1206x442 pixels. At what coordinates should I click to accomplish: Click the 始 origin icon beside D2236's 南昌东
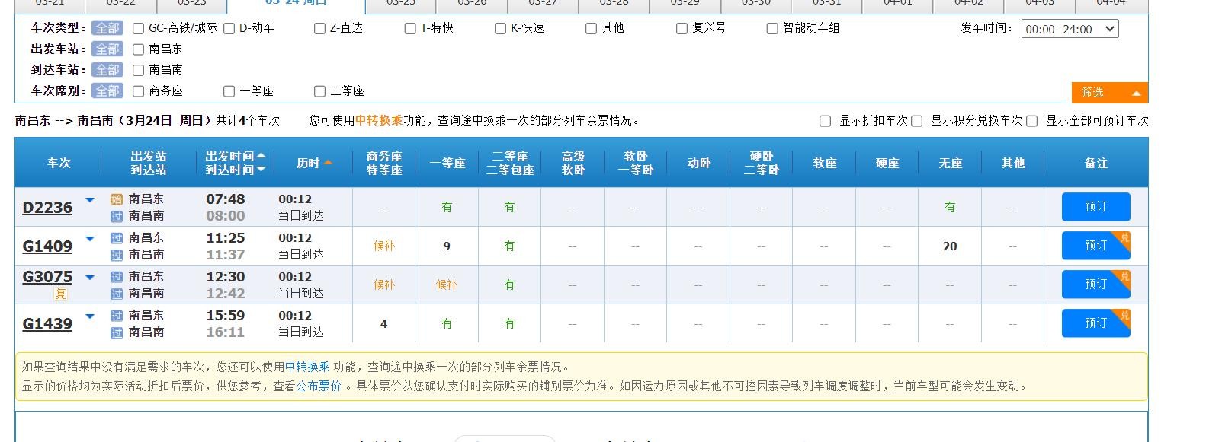(x=117, y=199)
